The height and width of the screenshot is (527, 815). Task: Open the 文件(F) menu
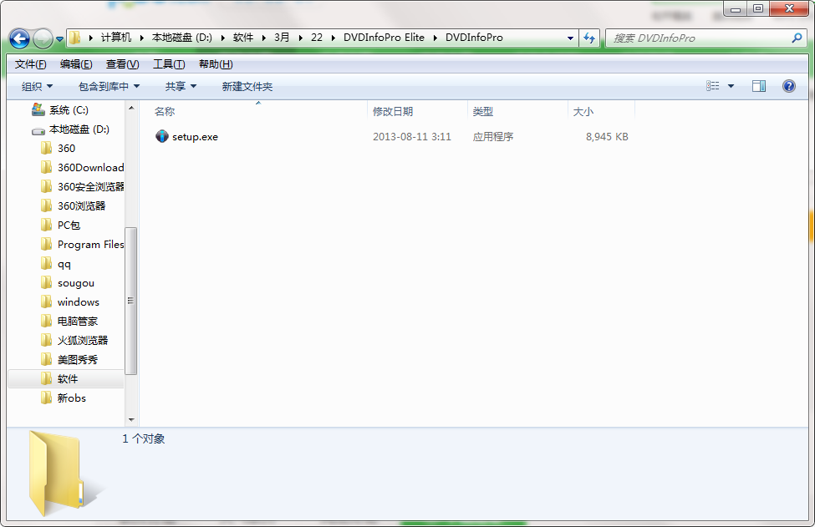pyautogui.click(x=31, y=63)
